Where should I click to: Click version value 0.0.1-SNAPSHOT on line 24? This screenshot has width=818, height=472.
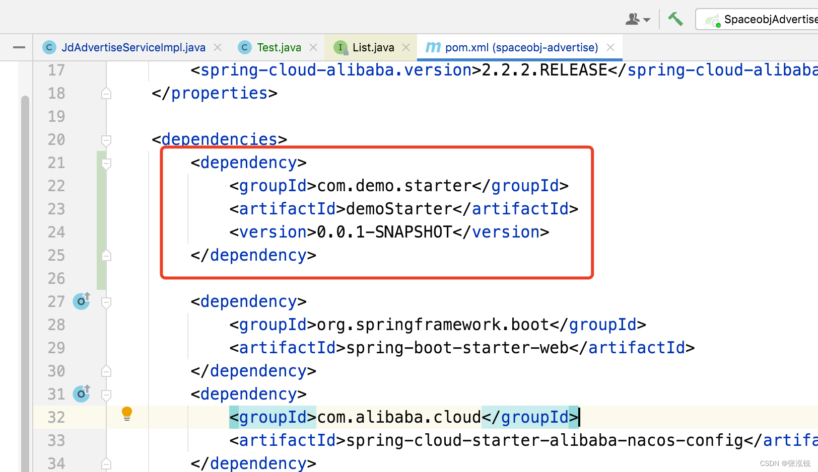[385, 232]
